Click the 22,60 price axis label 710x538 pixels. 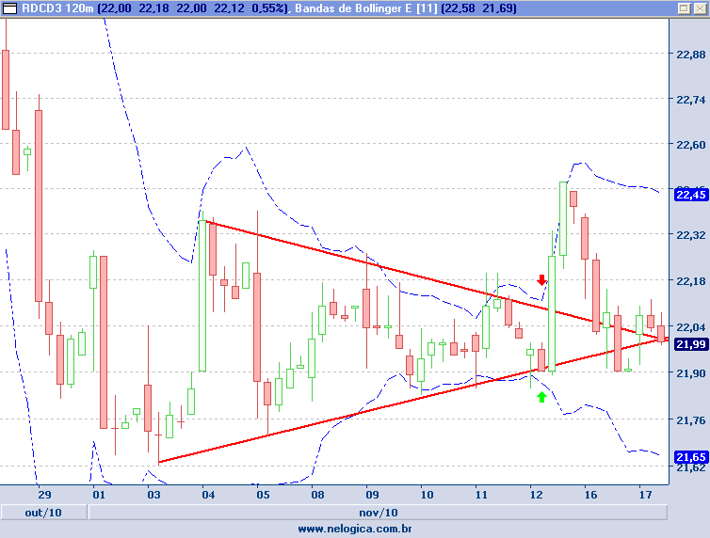(x=691, y=145)
